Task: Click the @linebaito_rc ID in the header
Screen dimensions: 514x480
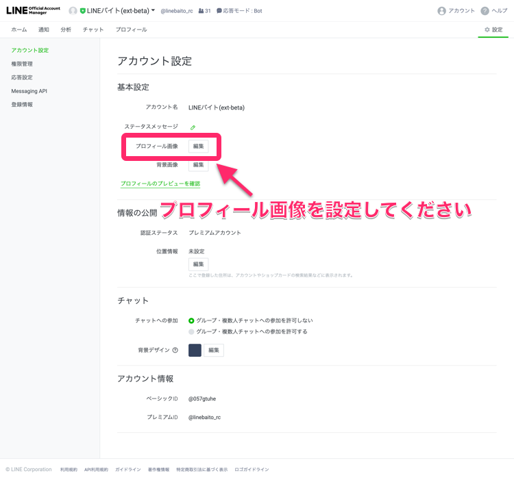Action: (177, 11)
